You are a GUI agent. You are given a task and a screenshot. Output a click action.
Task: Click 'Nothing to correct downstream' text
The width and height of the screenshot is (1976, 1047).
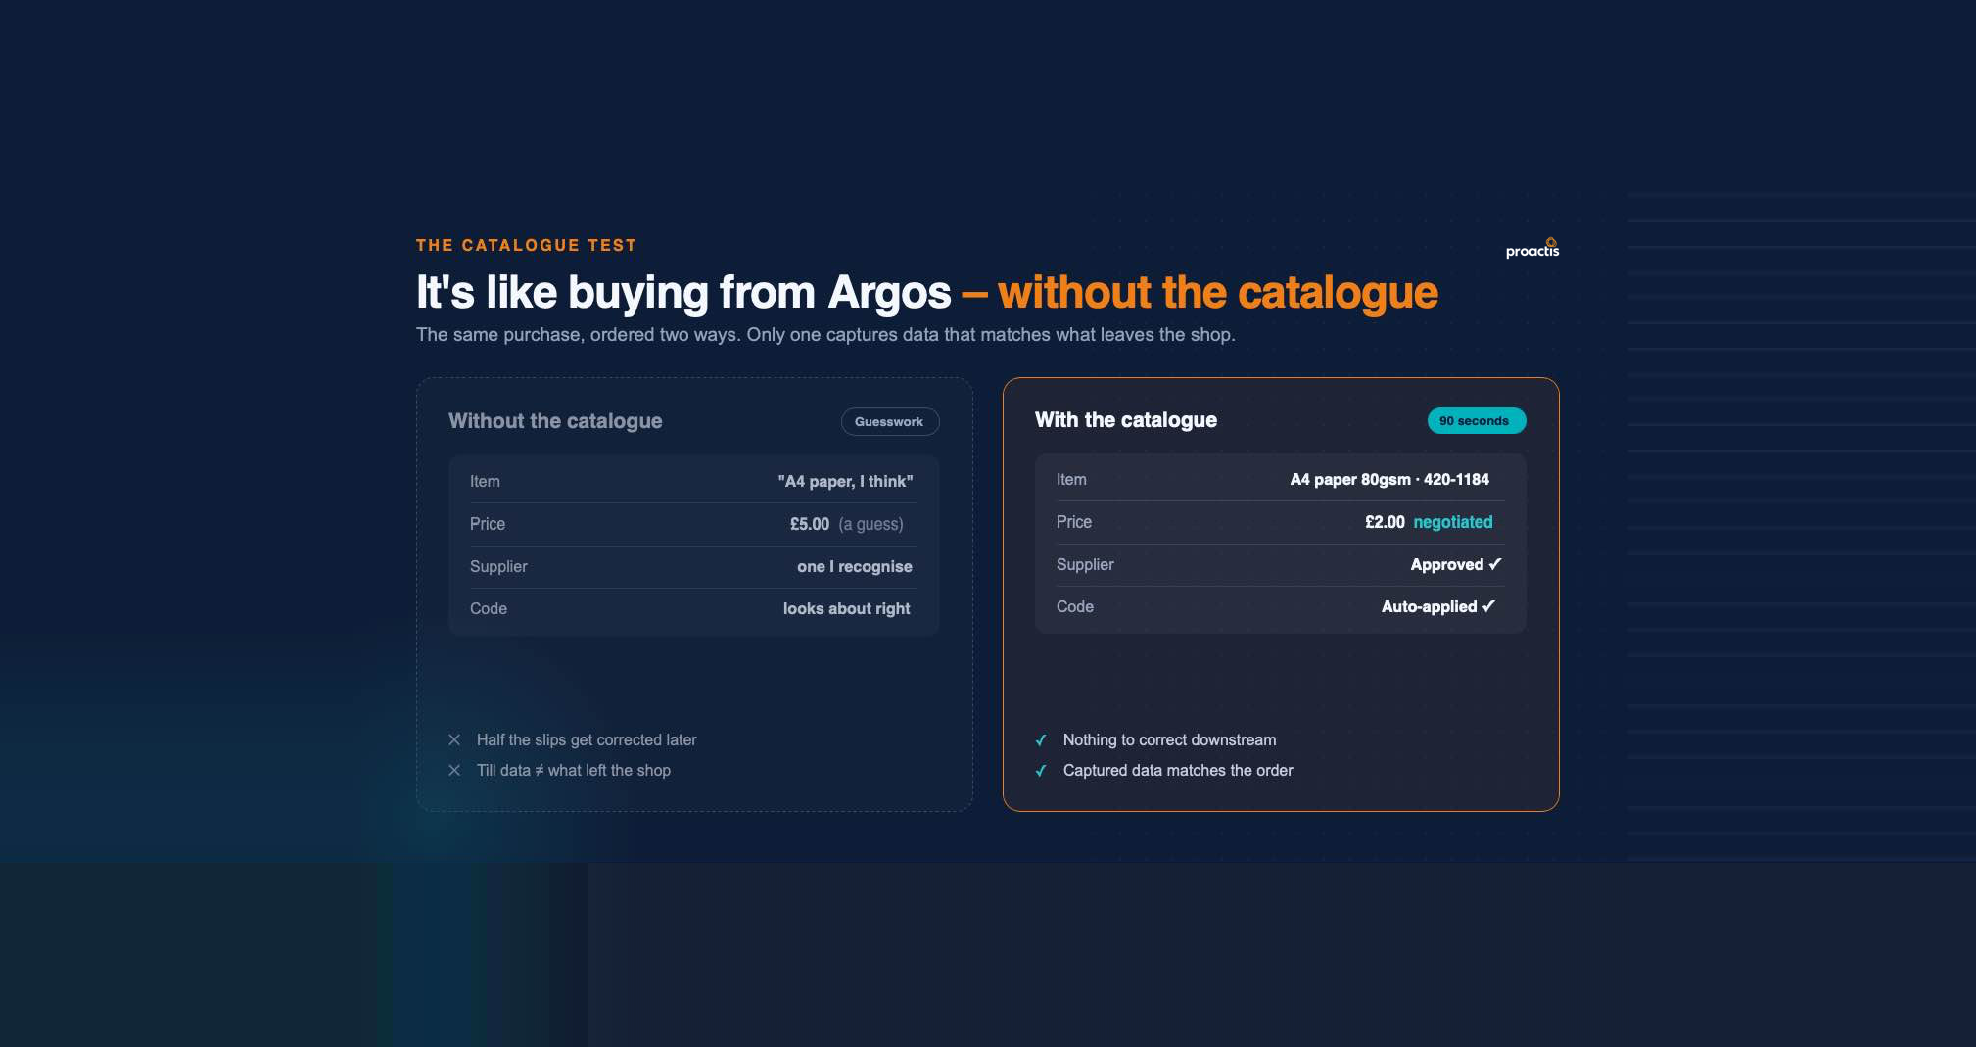(x=1169, y=739)
